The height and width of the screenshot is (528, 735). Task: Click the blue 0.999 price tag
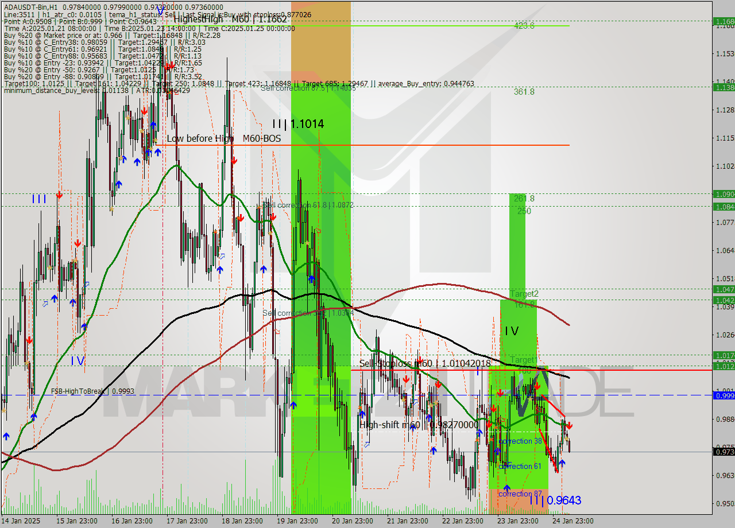724,395
